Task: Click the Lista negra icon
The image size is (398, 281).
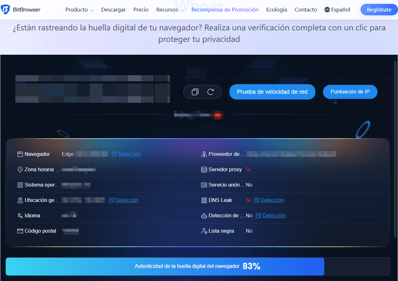Action: (x=204, y=231)
